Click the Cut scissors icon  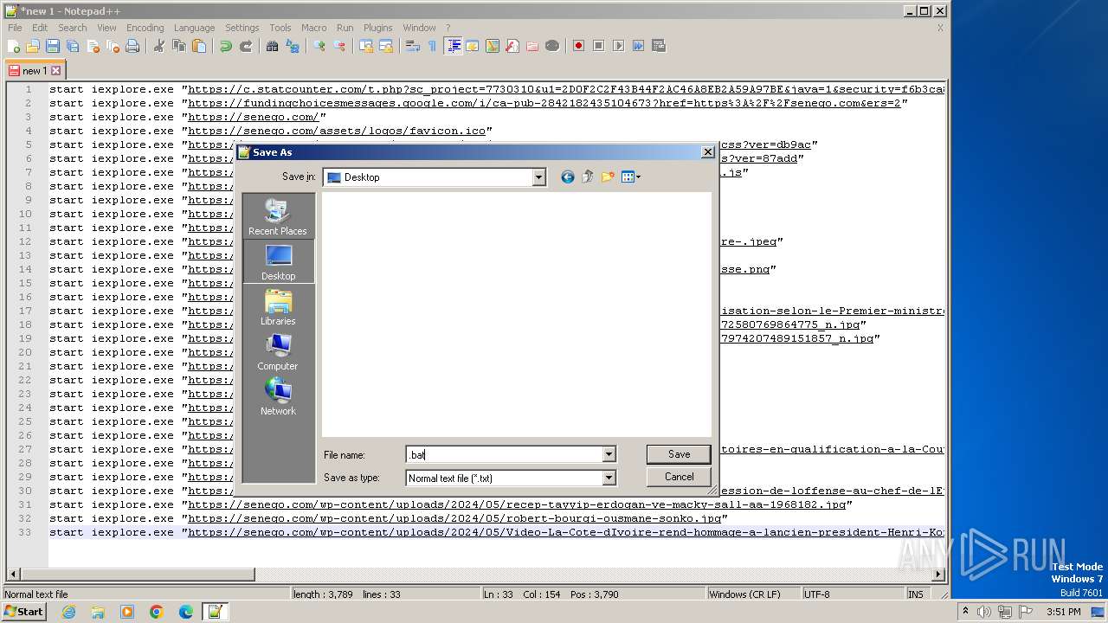point(159,46)
